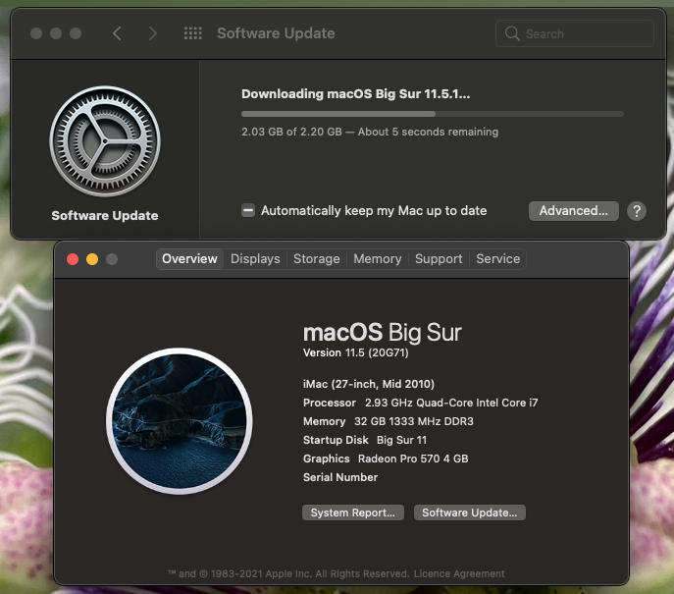This screenshot has width=674, height=594.
Task: Click into the Search preferences field
Action: pos(575,33)
